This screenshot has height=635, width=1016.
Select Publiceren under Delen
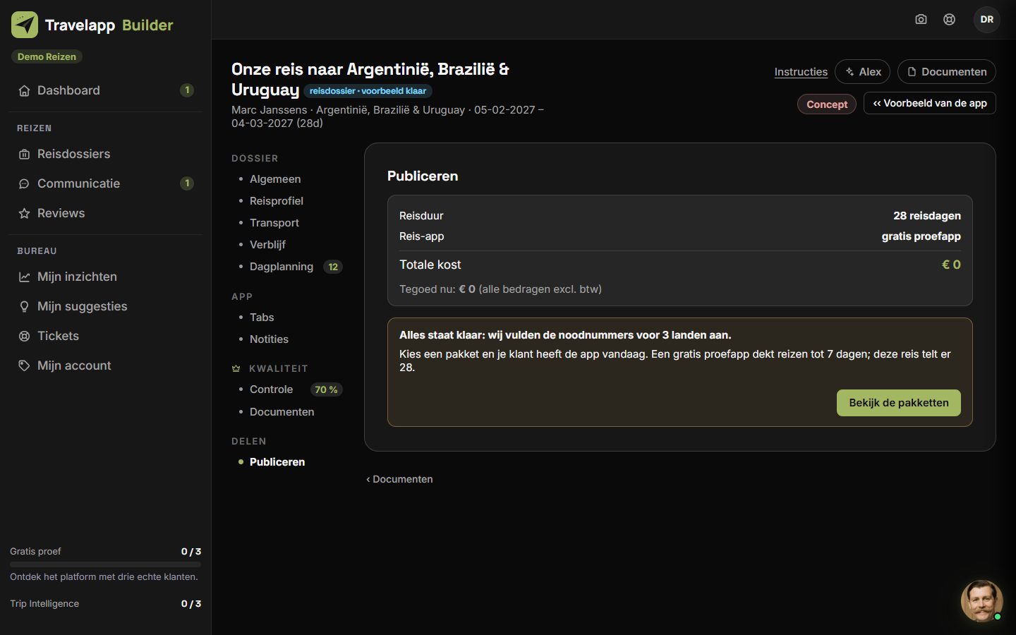coord(277,462)
